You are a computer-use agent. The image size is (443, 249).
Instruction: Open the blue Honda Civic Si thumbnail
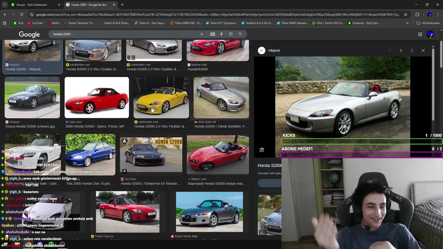(90, 154)
